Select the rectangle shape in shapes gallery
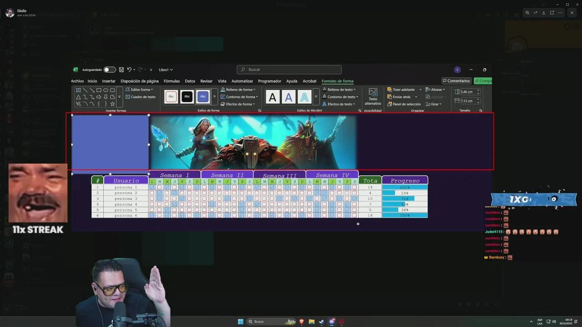This screenshot has height=327, width=582. [x=99, y=90]
